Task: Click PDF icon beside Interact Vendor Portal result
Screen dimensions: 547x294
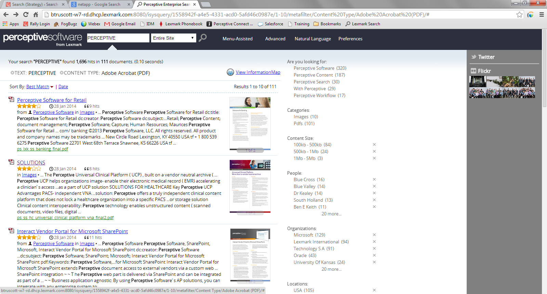Action: tap(11, 231)
